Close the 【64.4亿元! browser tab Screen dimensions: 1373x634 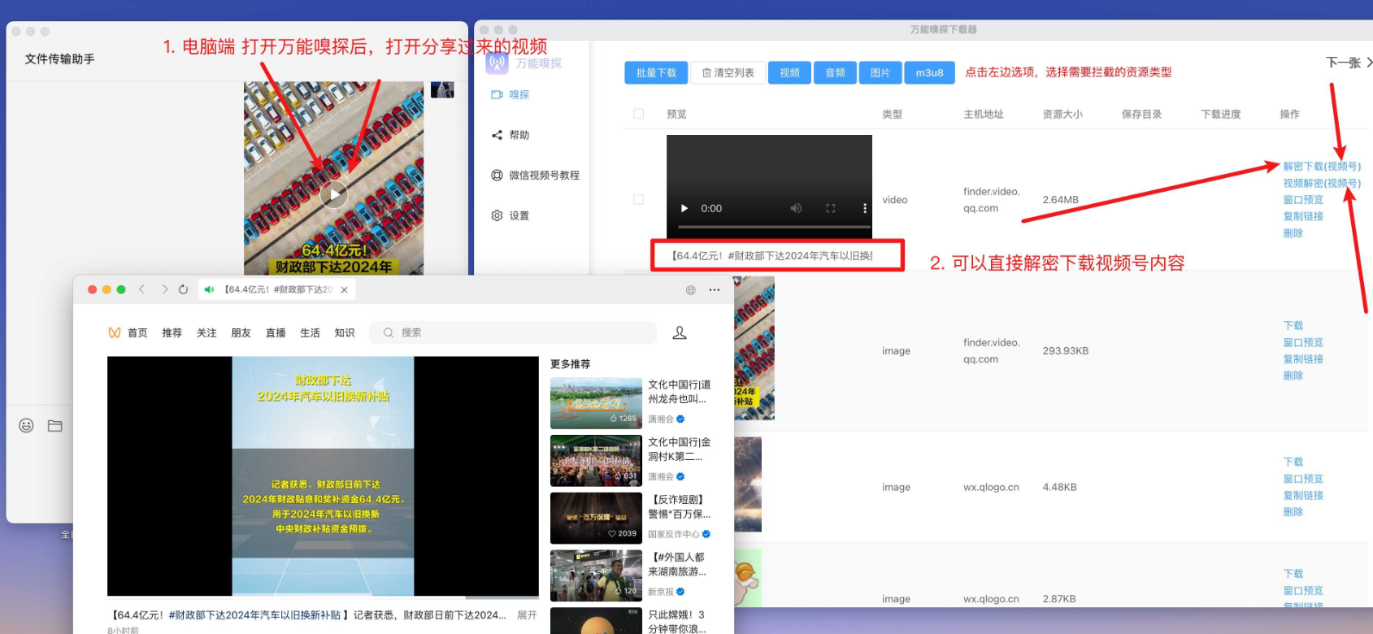(345, 289)
